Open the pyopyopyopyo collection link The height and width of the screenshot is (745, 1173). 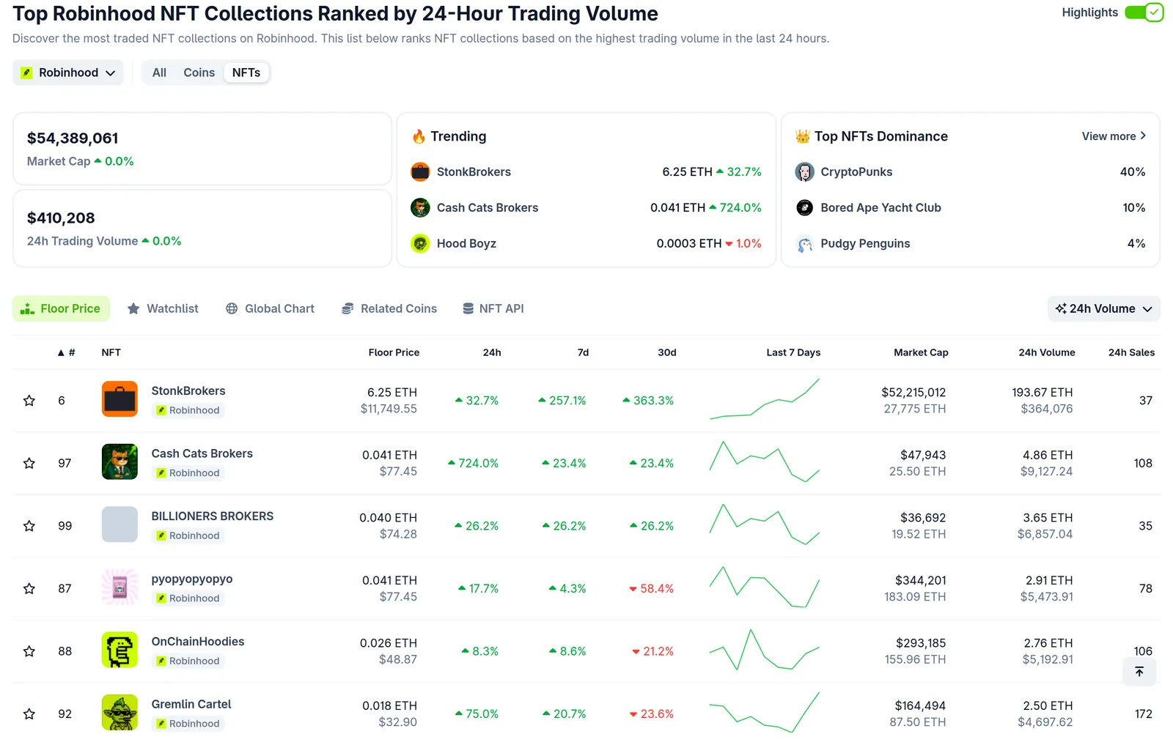tap(192, 579)
